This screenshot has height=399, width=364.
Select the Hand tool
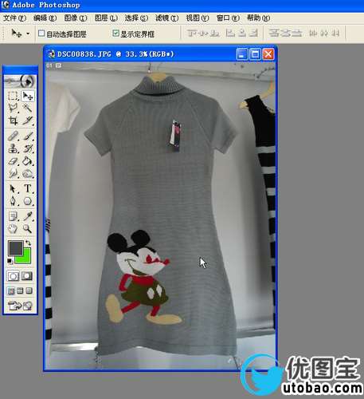point(13,228)
